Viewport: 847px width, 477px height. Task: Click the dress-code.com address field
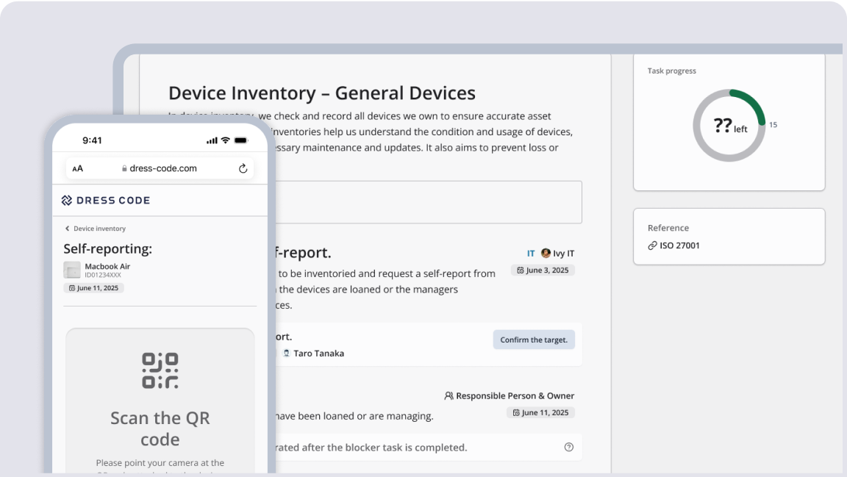tap(162, 168)
